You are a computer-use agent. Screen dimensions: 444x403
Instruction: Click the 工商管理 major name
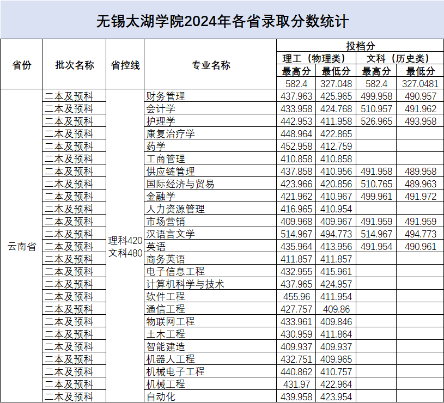pos(166,159)
